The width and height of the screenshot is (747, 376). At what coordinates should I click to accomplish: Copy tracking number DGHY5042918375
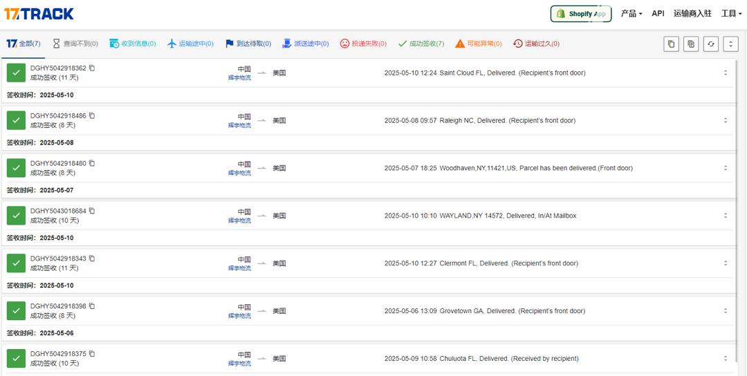[x=92, y=354]
